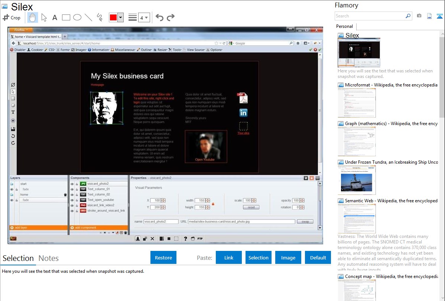This screenshot has height=301, width=445.
Task: Pick the freehand scribble tool
Action: pyautogui.click(x=100, y=17)
